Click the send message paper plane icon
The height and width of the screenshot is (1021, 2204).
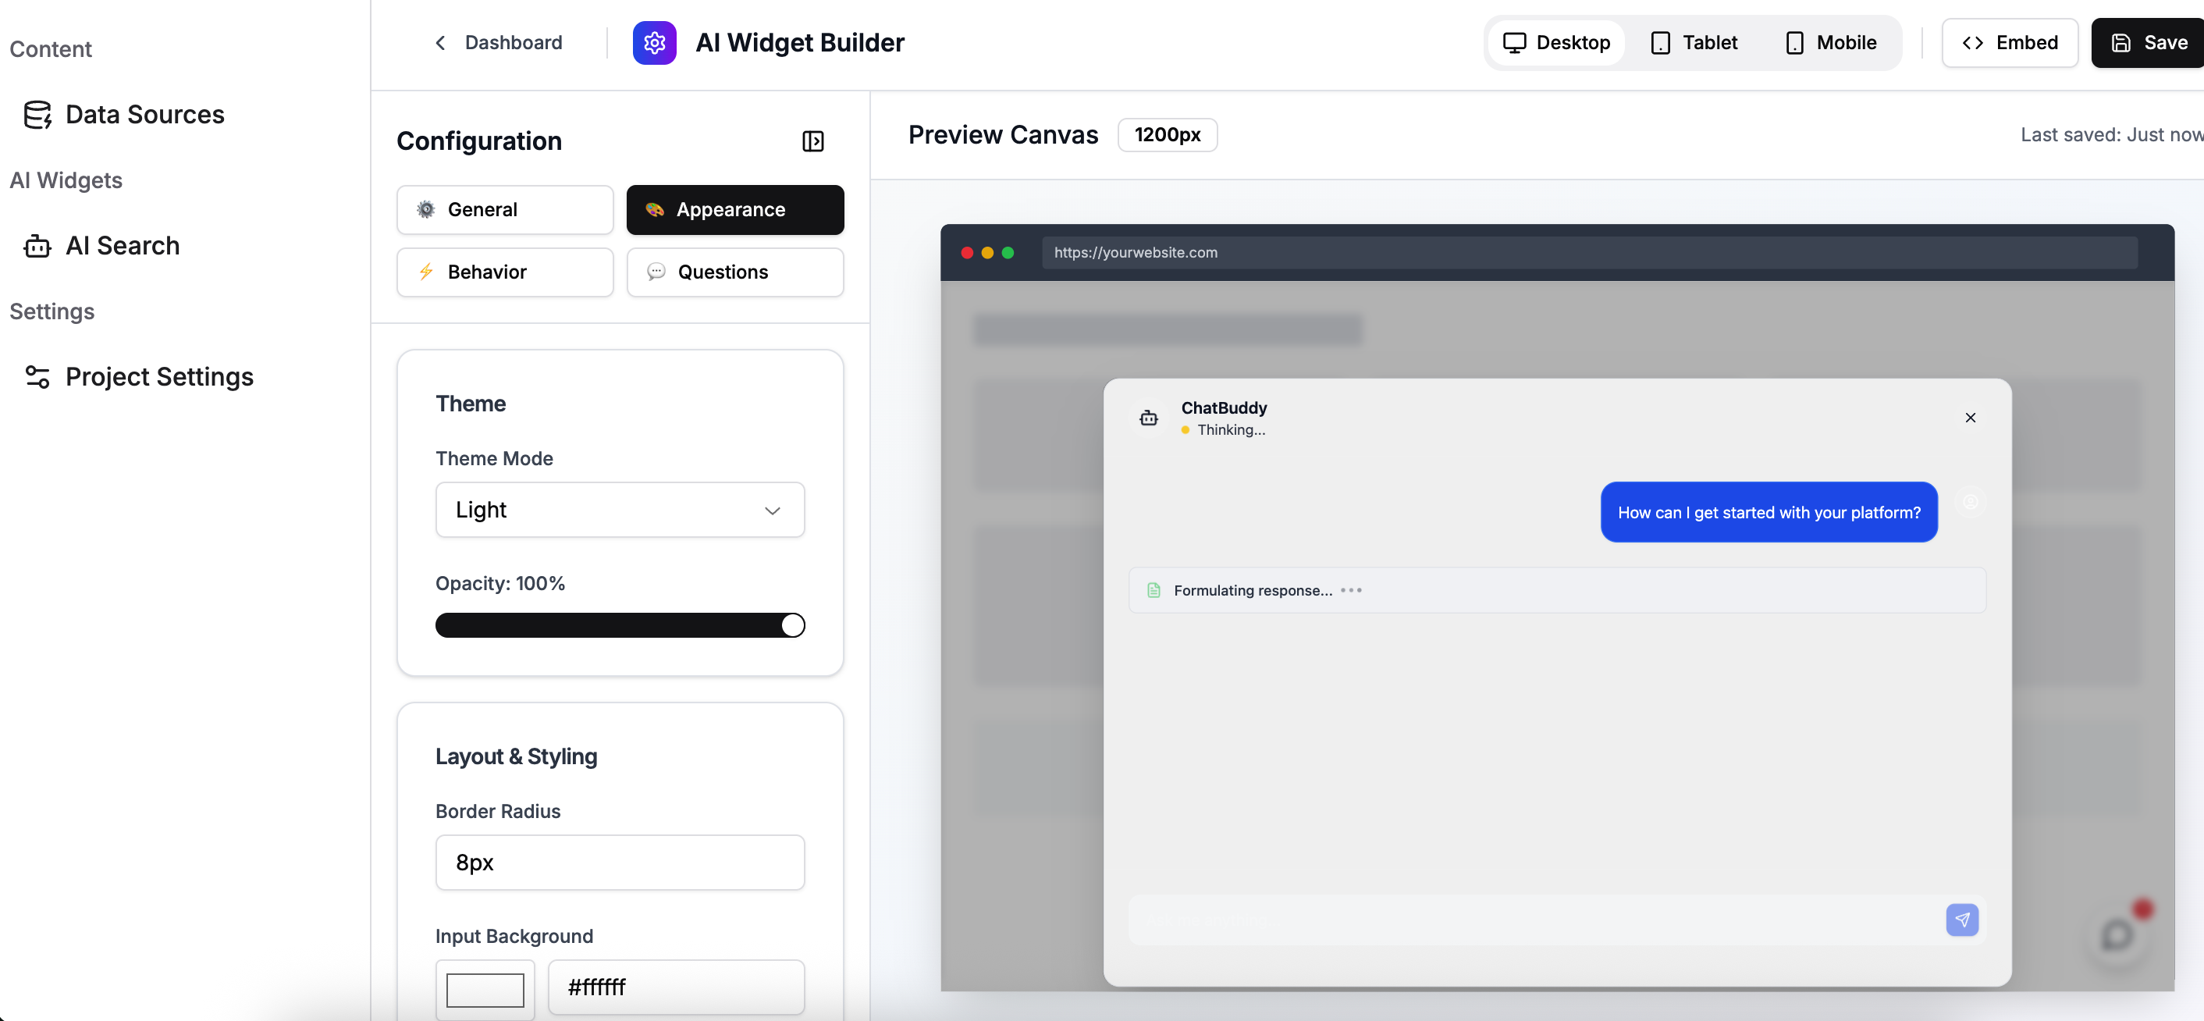[1961, 920]
